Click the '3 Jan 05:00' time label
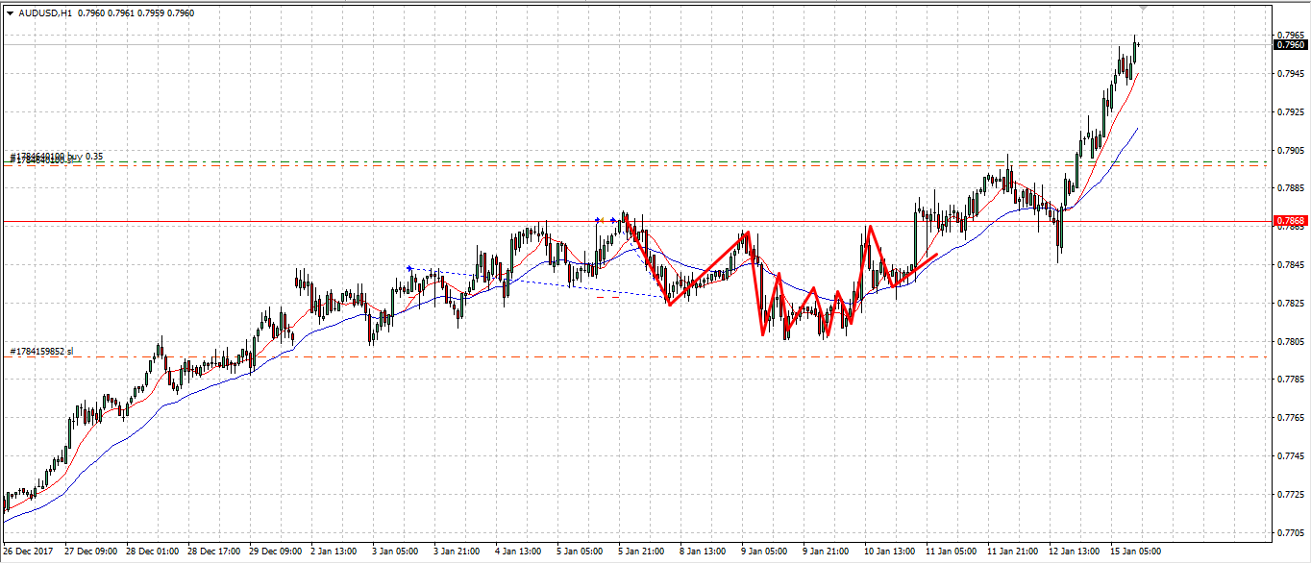The image size is (1311, 564). coord(395,552)
